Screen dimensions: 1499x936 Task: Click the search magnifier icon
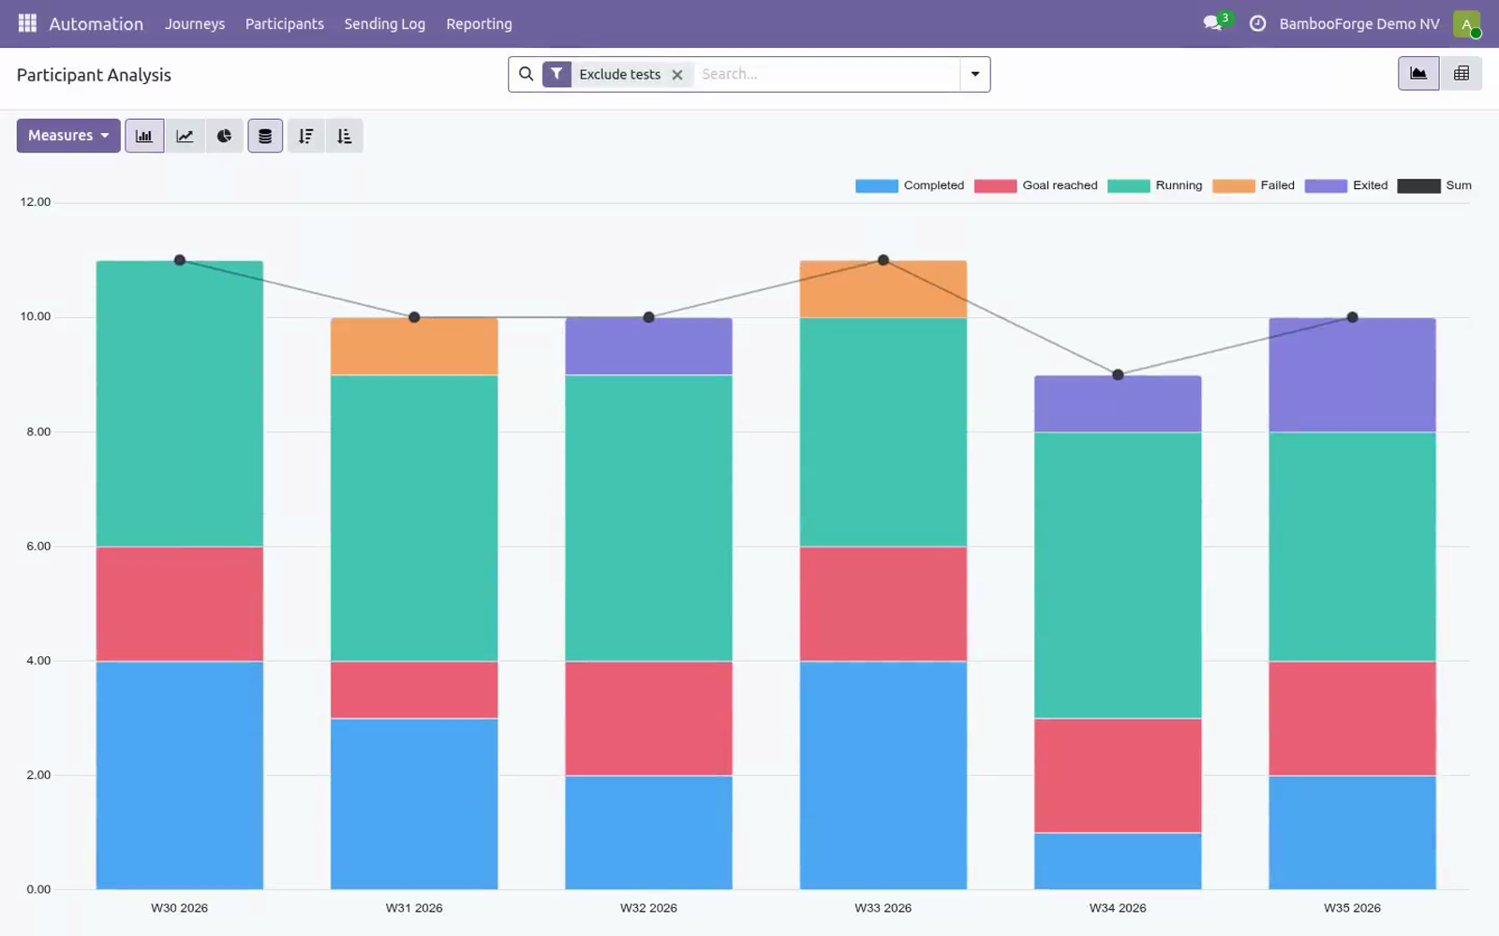[526, 74]
